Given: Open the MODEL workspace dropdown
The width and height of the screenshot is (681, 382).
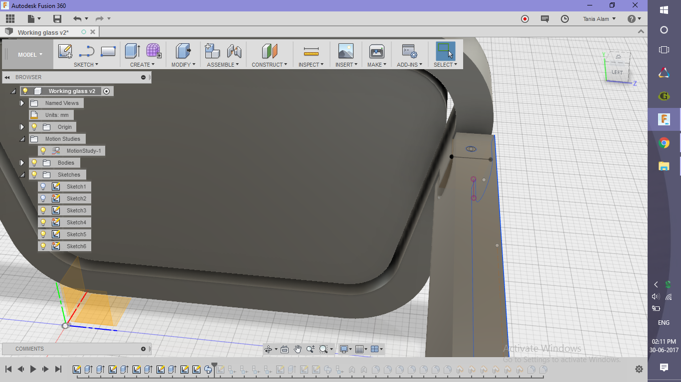Looking at the screenshot, I should coord(30,55).
